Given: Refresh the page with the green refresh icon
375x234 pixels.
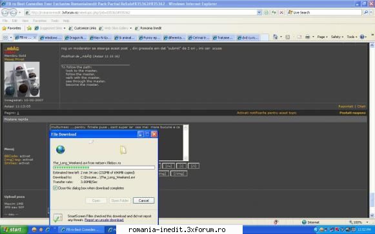Looking at the screenshot, I should 274,12.
